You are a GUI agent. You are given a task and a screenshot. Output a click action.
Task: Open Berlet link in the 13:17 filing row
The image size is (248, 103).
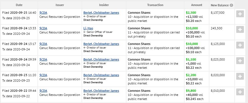point(101,44)
